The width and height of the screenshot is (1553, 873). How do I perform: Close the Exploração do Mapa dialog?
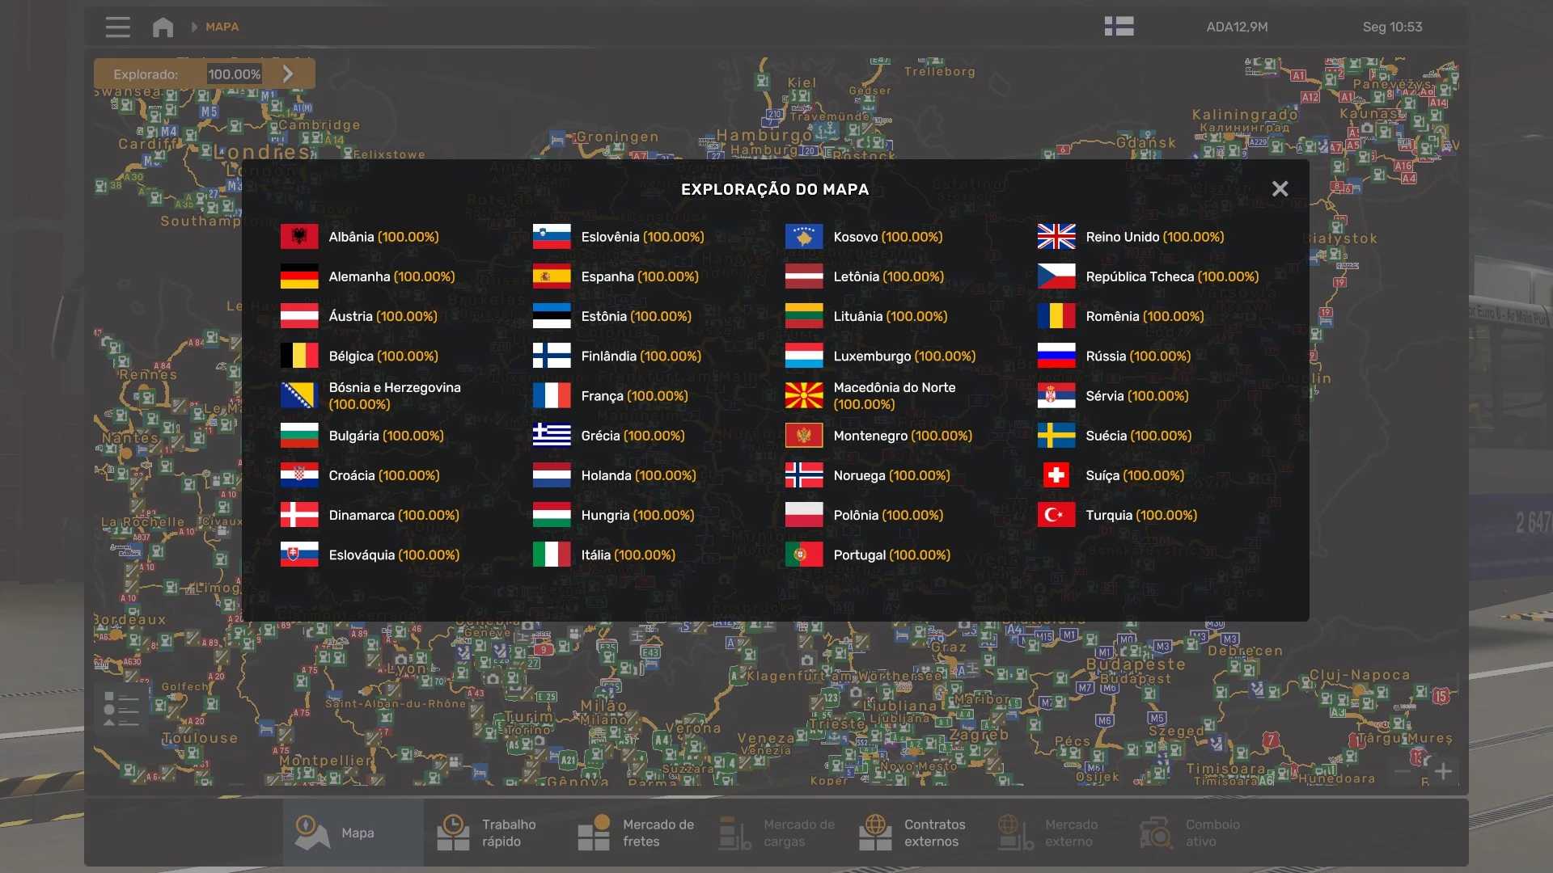[x=1280, y=188]
